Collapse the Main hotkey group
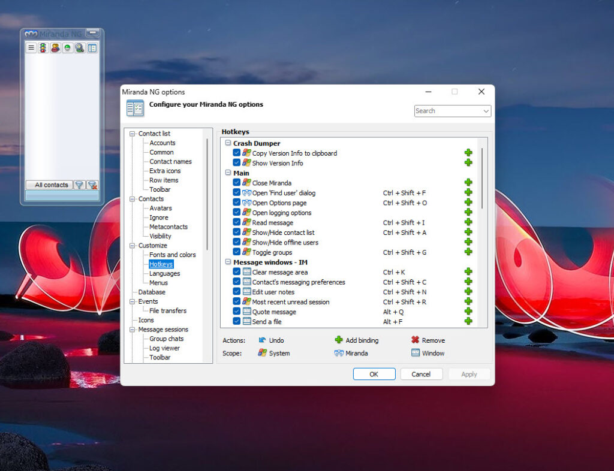 pos(228,173)
